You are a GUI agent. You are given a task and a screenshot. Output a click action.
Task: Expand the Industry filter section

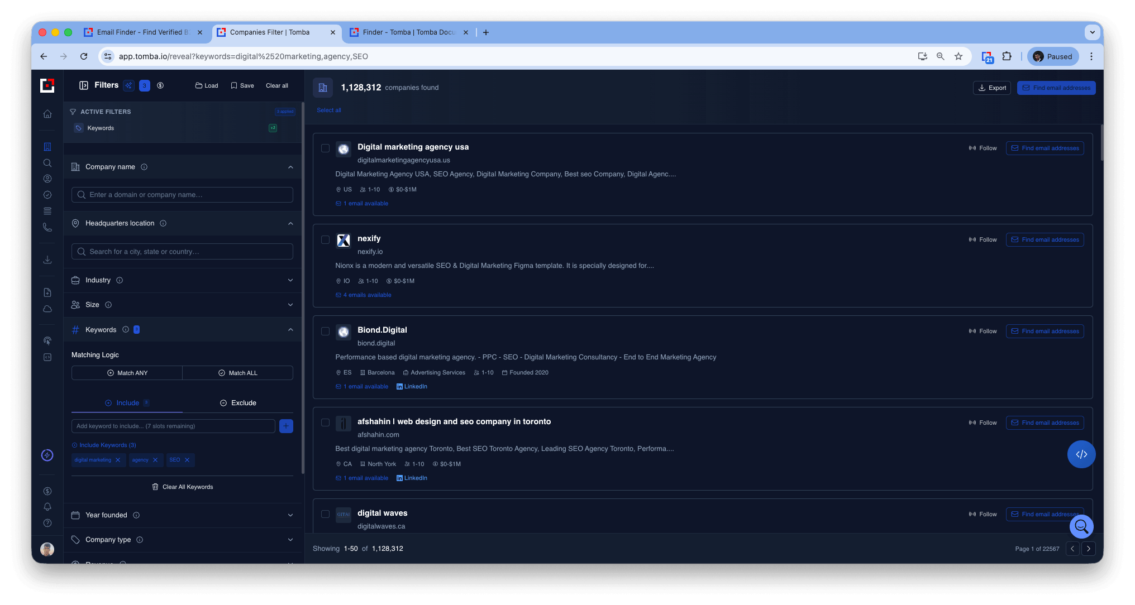pos(182,280)
